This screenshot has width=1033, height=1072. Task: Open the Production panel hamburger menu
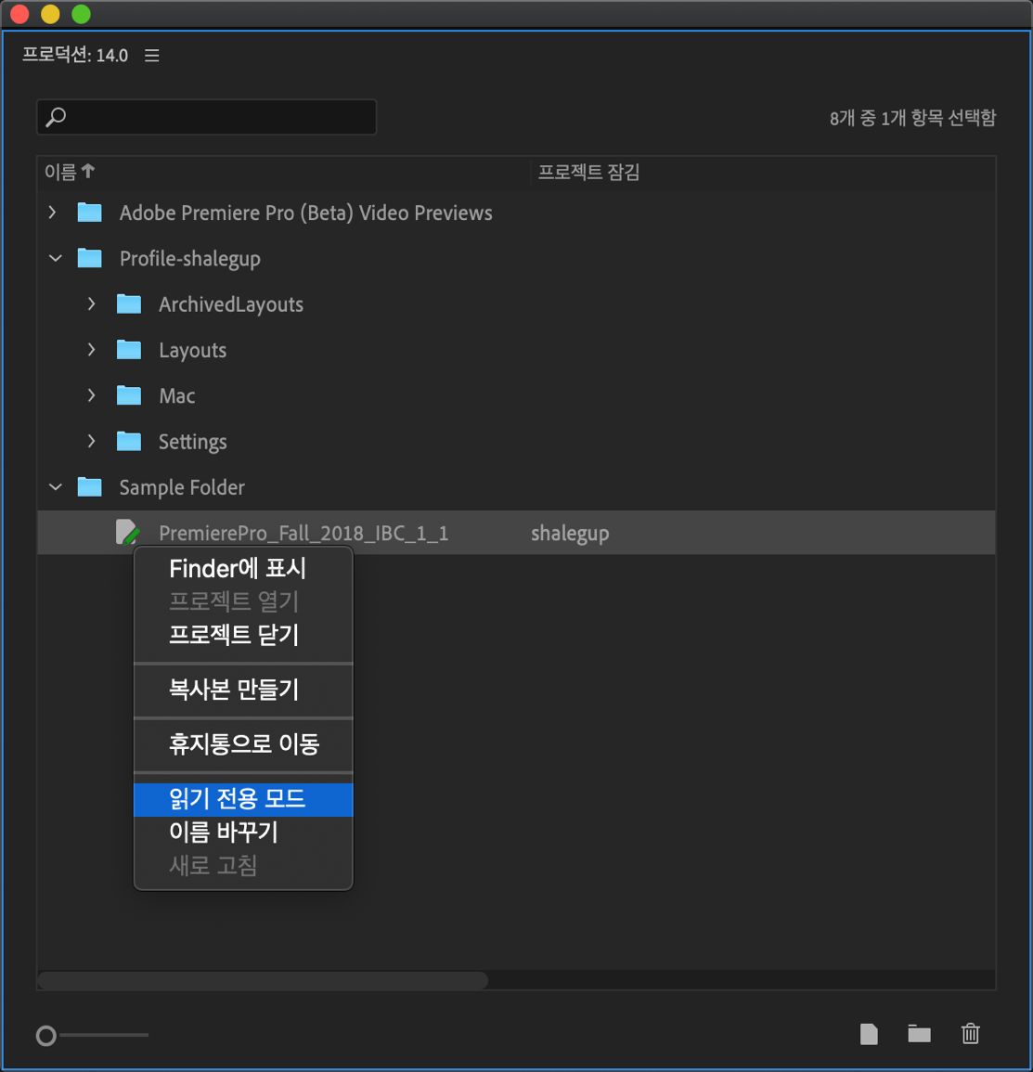coord(150,56)
